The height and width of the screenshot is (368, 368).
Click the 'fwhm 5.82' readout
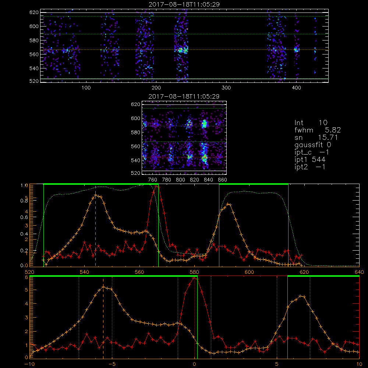pyautogui.click(x=318, y=130)
